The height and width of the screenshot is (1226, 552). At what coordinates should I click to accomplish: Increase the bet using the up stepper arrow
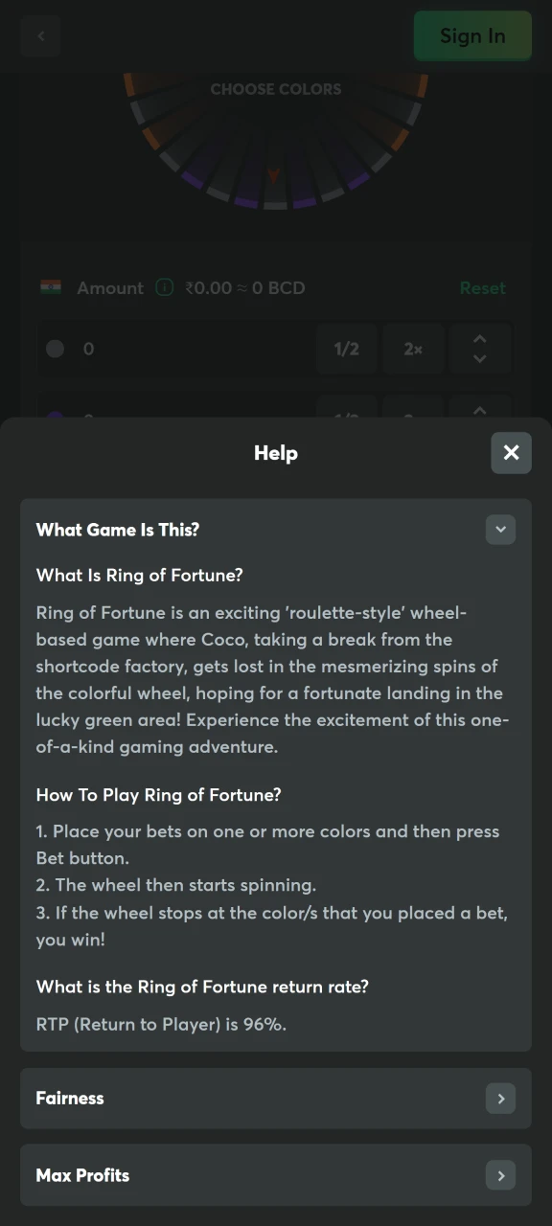[480, 339]
